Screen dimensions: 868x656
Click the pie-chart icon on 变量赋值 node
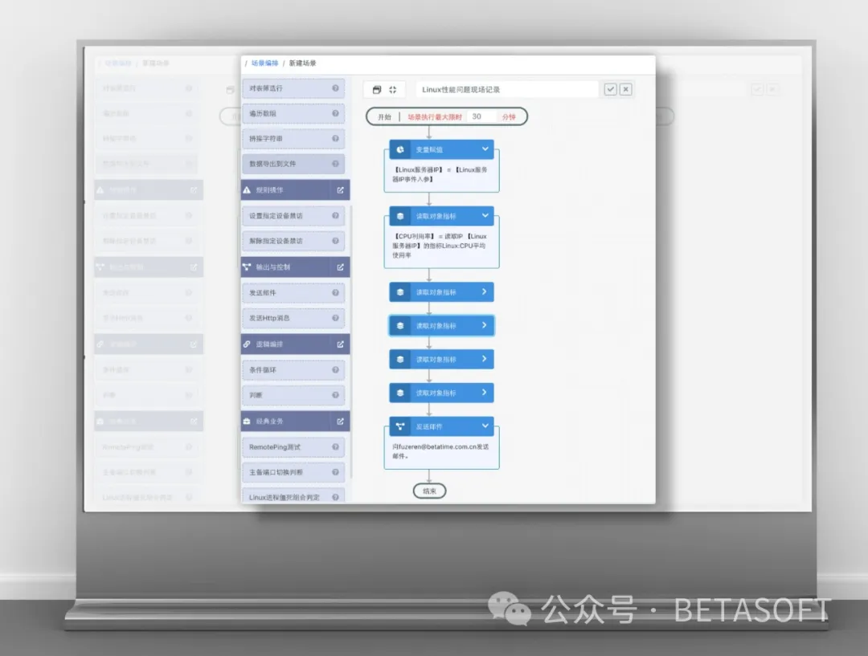tap(400, 149)
